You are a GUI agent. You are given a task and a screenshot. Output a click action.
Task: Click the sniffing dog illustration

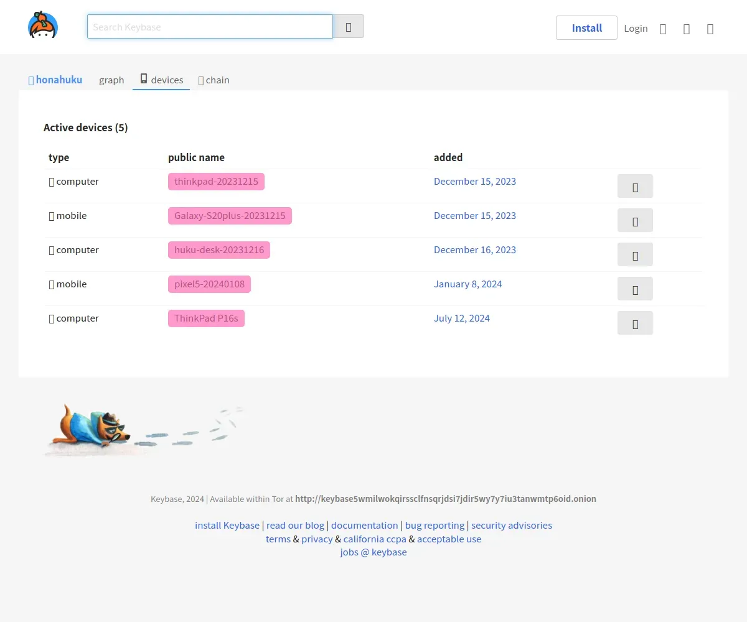144,429
